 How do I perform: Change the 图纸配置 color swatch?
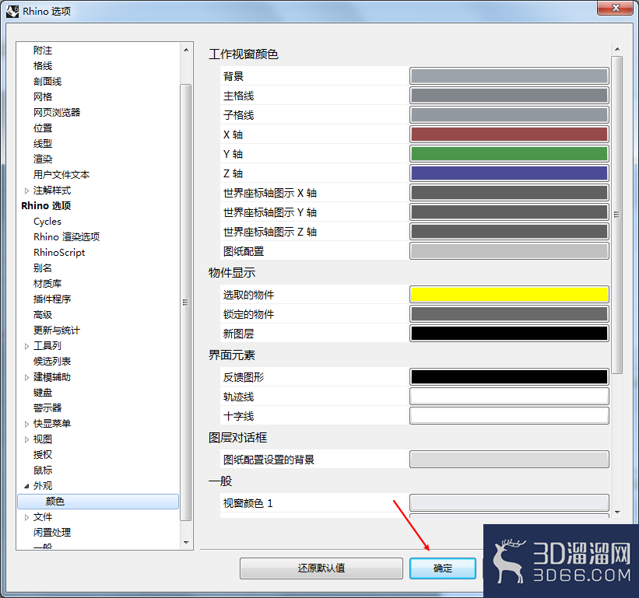(509, 251)
